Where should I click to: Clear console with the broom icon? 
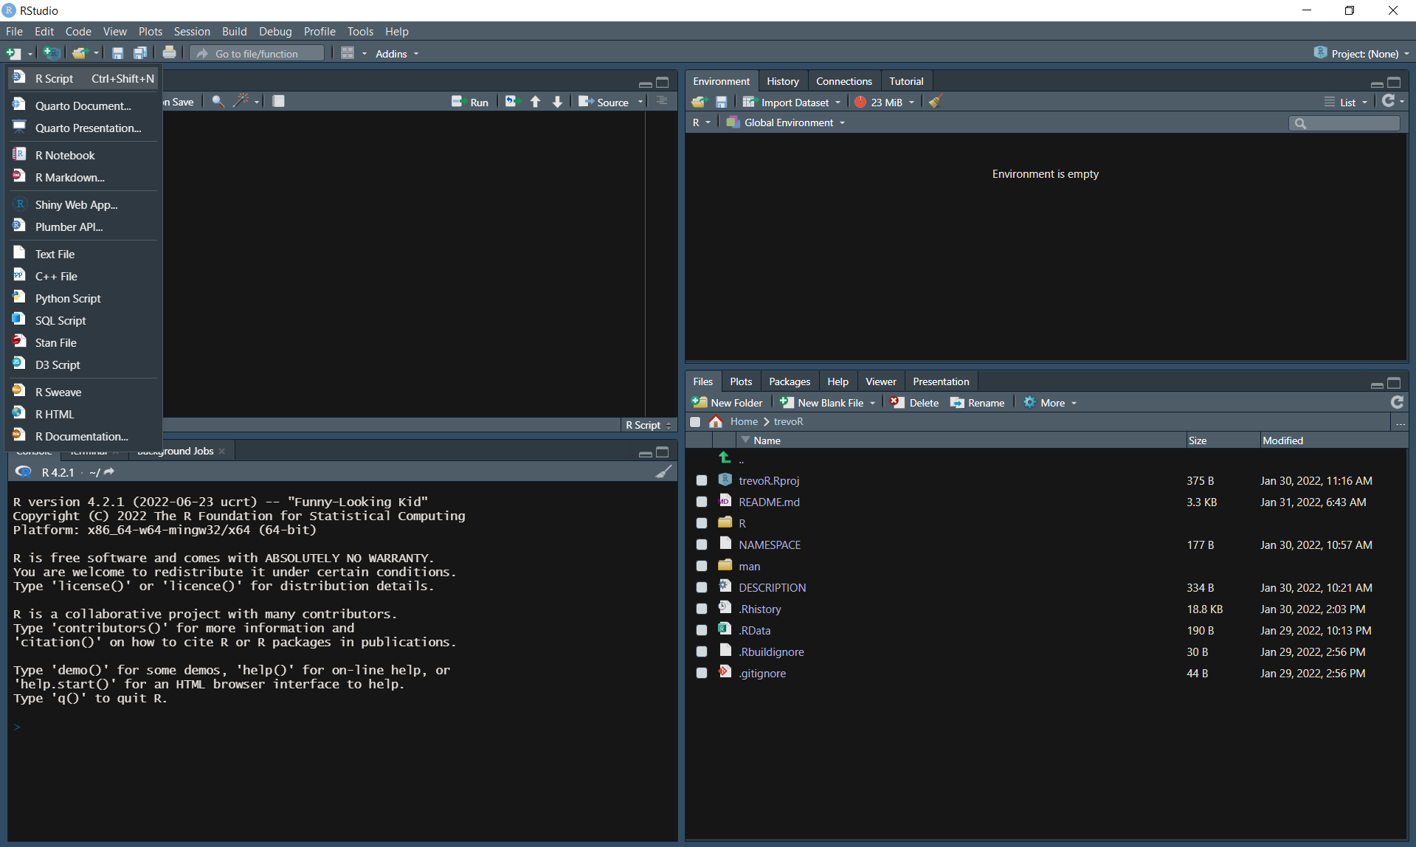[664, 471]
